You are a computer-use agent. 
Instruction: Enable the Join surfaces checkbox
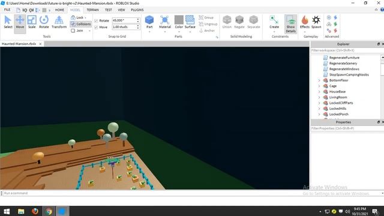[73, 31]
